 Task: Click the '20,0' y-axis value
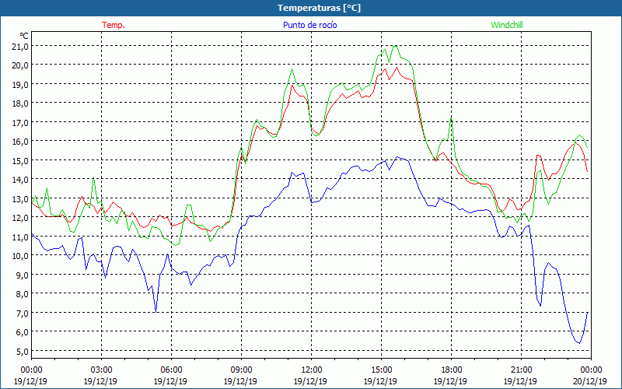[x=21, y=65]
